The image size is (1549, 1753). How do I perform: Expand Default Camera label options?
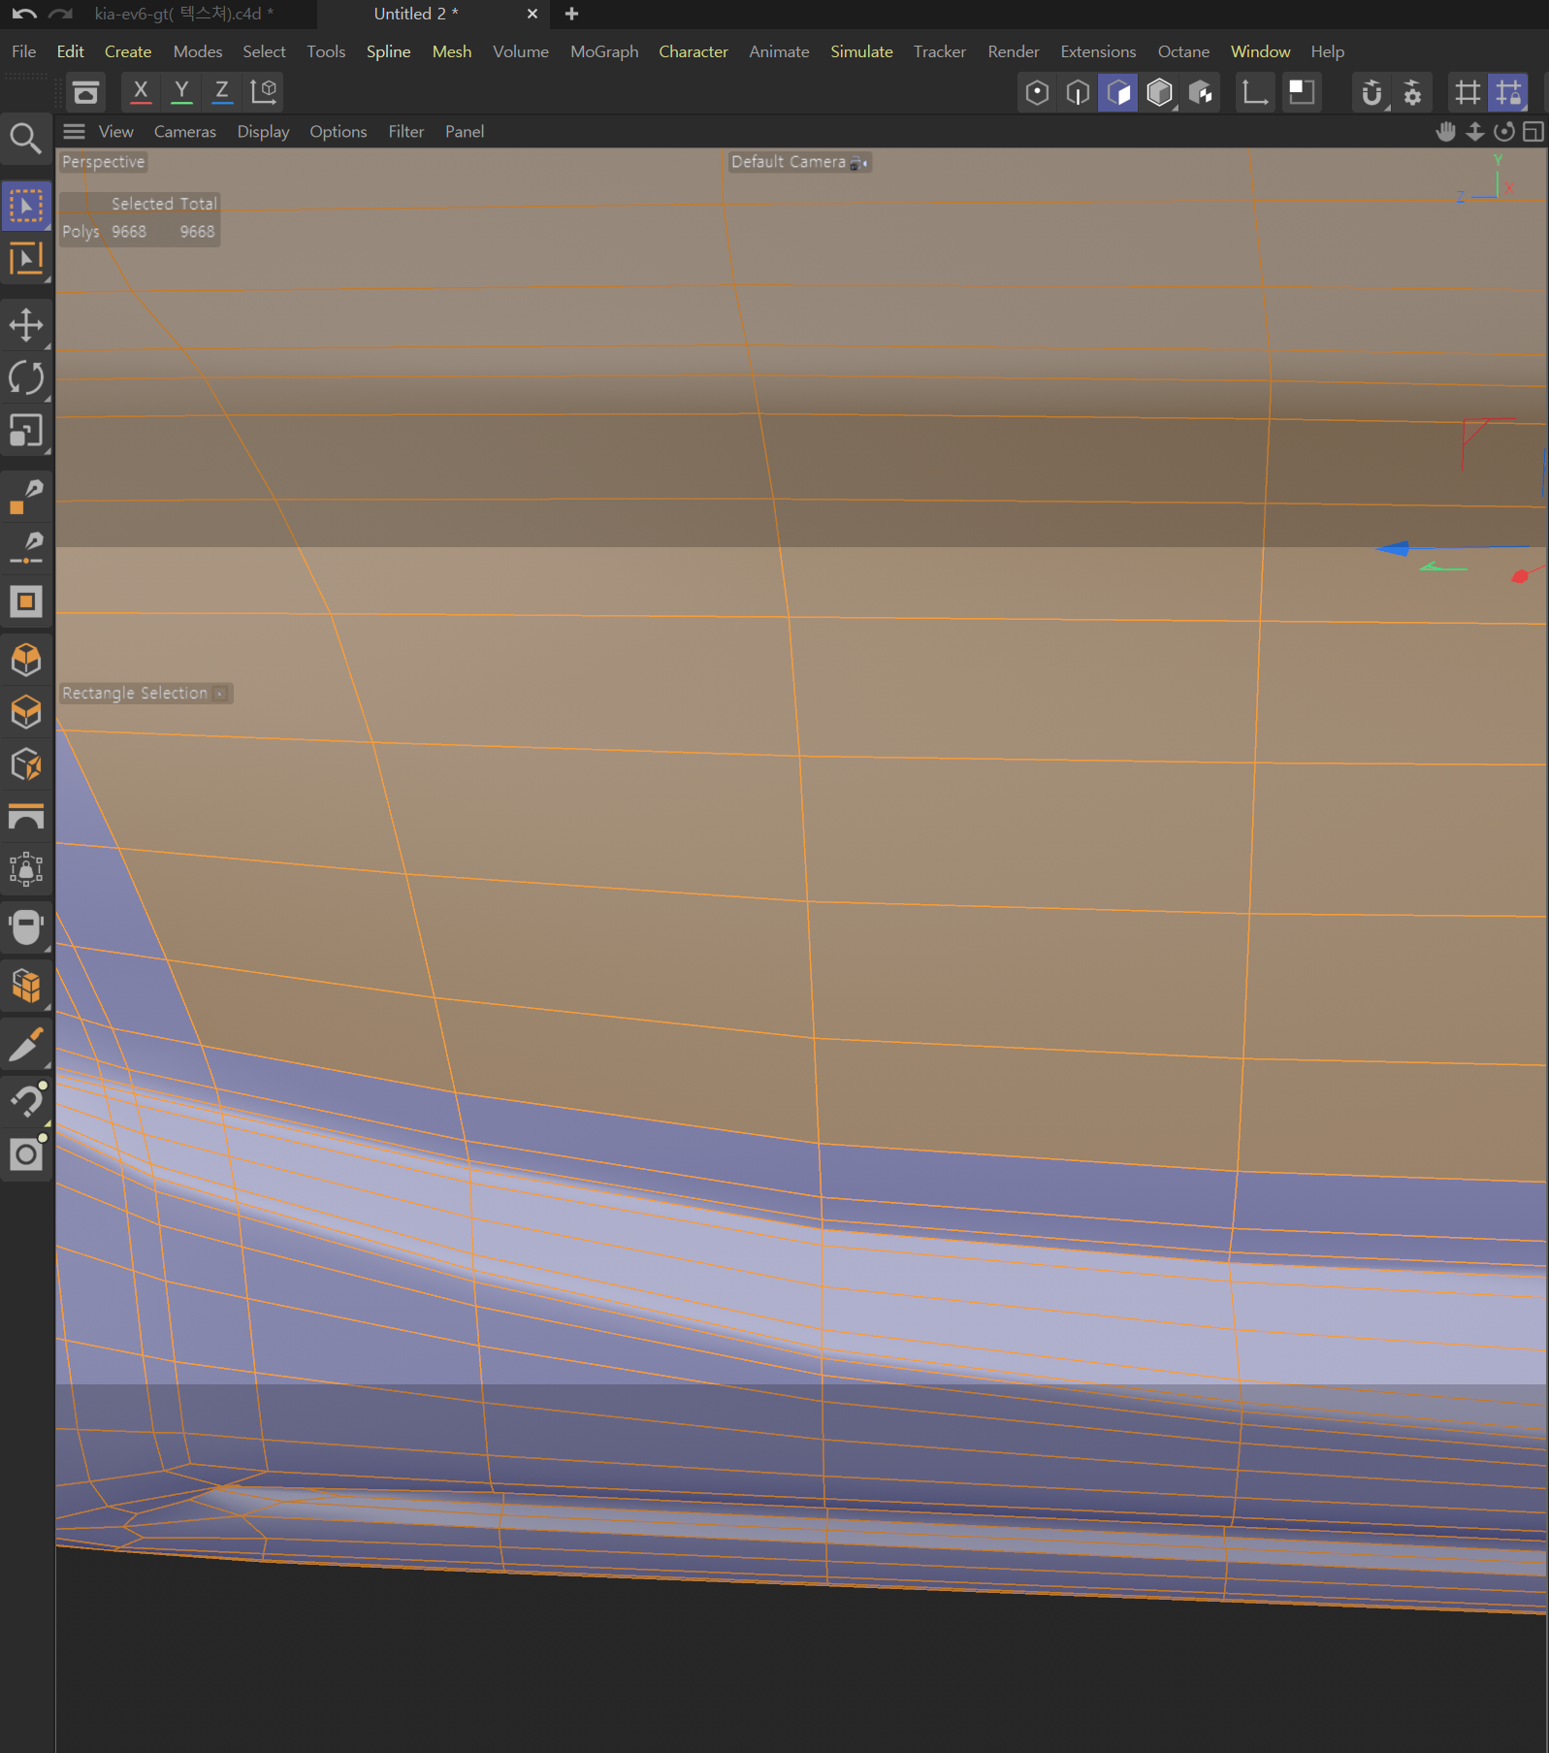point(858,163)
